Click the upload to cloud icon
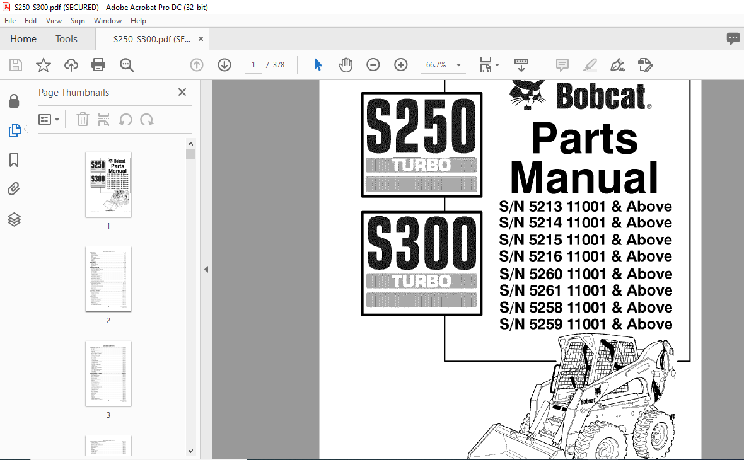Screen dimensions: 744x460 click(71, 65)
